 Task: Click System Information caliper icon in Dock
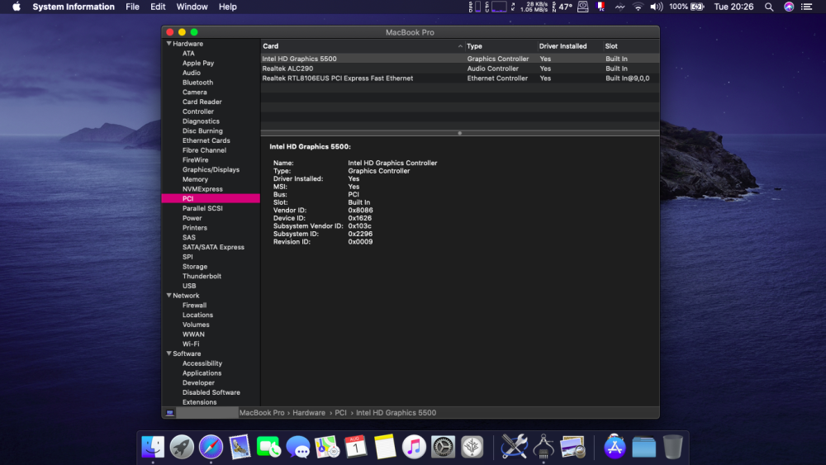544,447
